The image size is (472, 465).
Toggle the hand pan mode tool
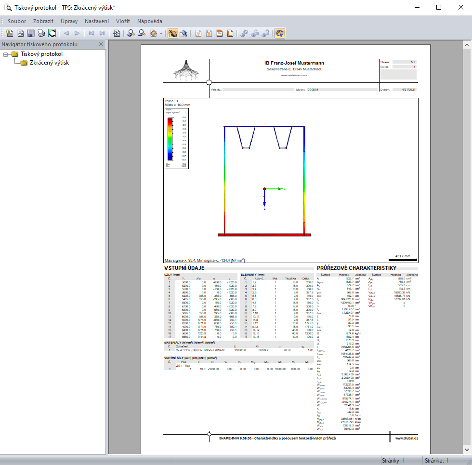click(x=173, y=33)
